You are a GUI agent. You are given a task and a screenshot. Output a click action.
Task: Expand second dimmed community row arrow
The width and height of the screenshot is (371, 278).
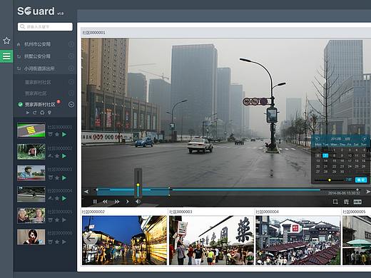coord(71,93)
